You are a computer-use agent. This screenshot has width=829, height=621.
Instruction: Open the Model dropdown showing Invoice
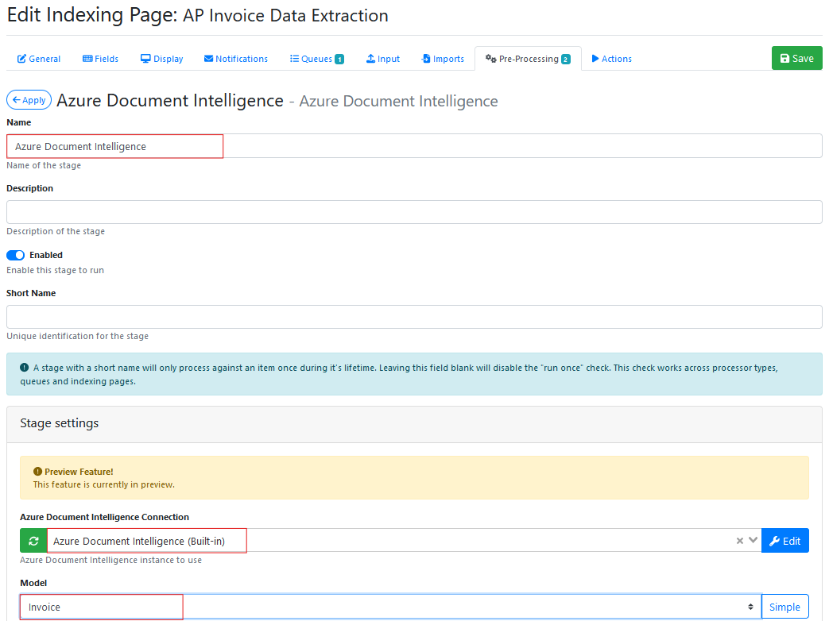click(x=389, y=607)
